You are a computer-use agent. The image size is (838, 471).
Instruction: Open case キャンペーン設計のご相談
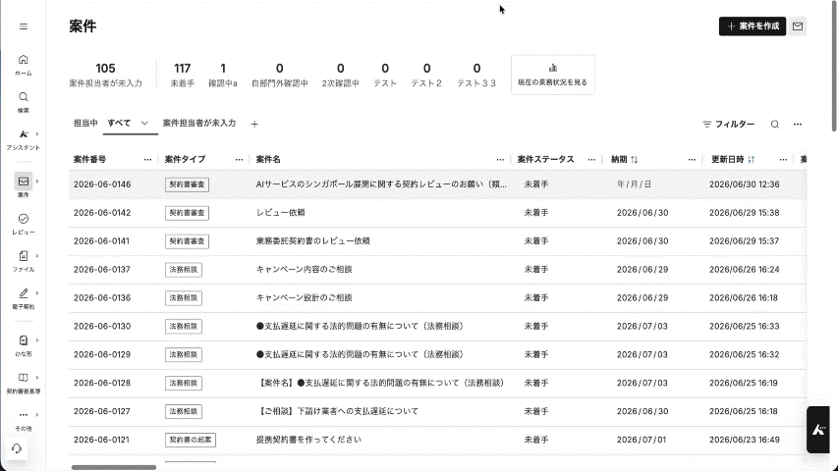pyautogui.click(x=305, y=297)
